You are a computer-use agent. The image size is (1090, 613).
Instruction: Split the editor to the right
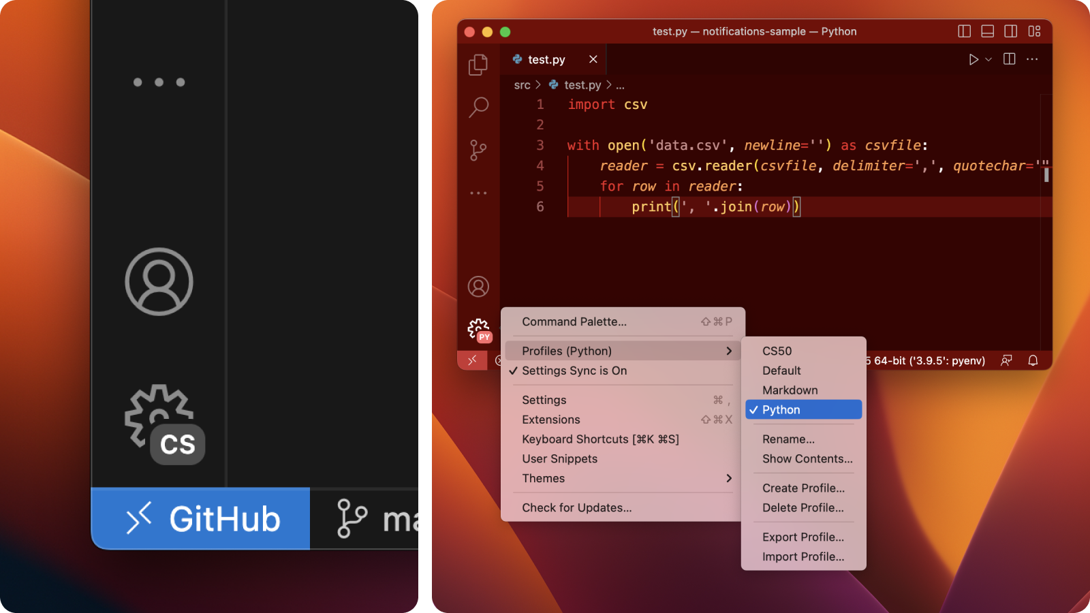[1010, 59]
